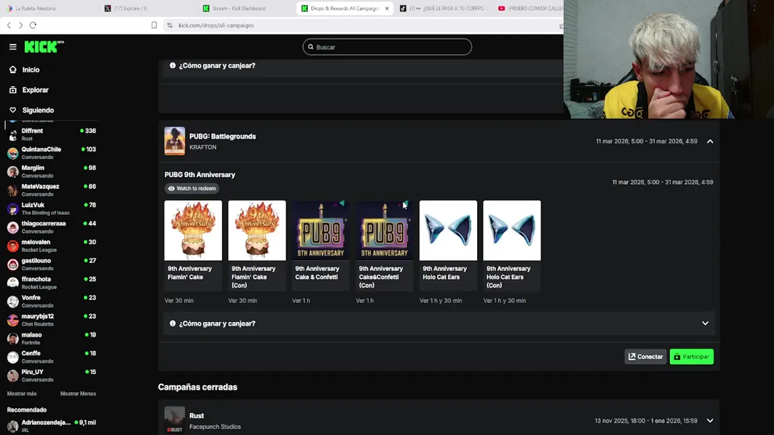Expand top ¿Cómo ganar y canjear? section
The width and height of the screenshot is (774, 435).
[363, 66]
